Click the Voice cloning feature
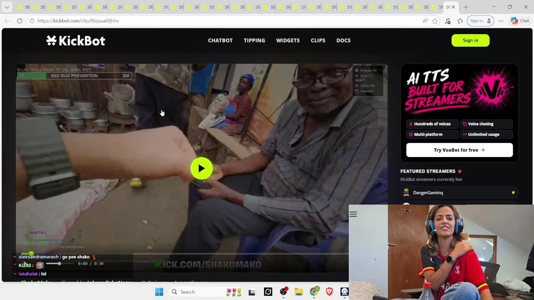Image resolution: width=534 pixels, height=300 pixels. (x=486, y=124)
